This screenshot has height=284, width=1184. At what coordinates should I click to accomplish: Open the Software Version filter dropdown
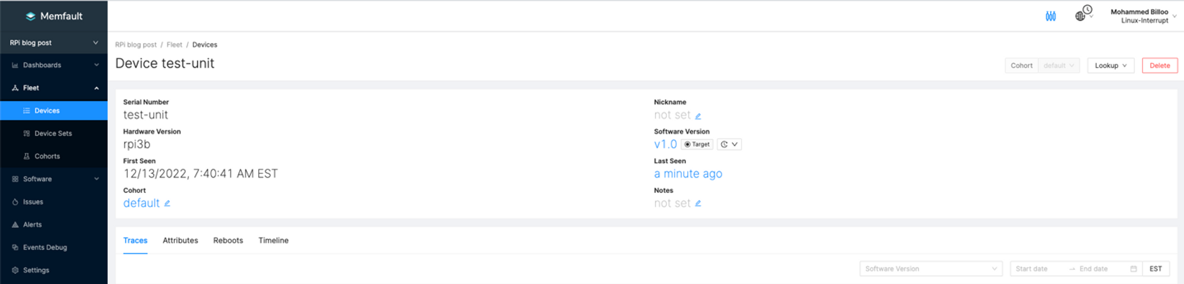[x=931, y=269]
